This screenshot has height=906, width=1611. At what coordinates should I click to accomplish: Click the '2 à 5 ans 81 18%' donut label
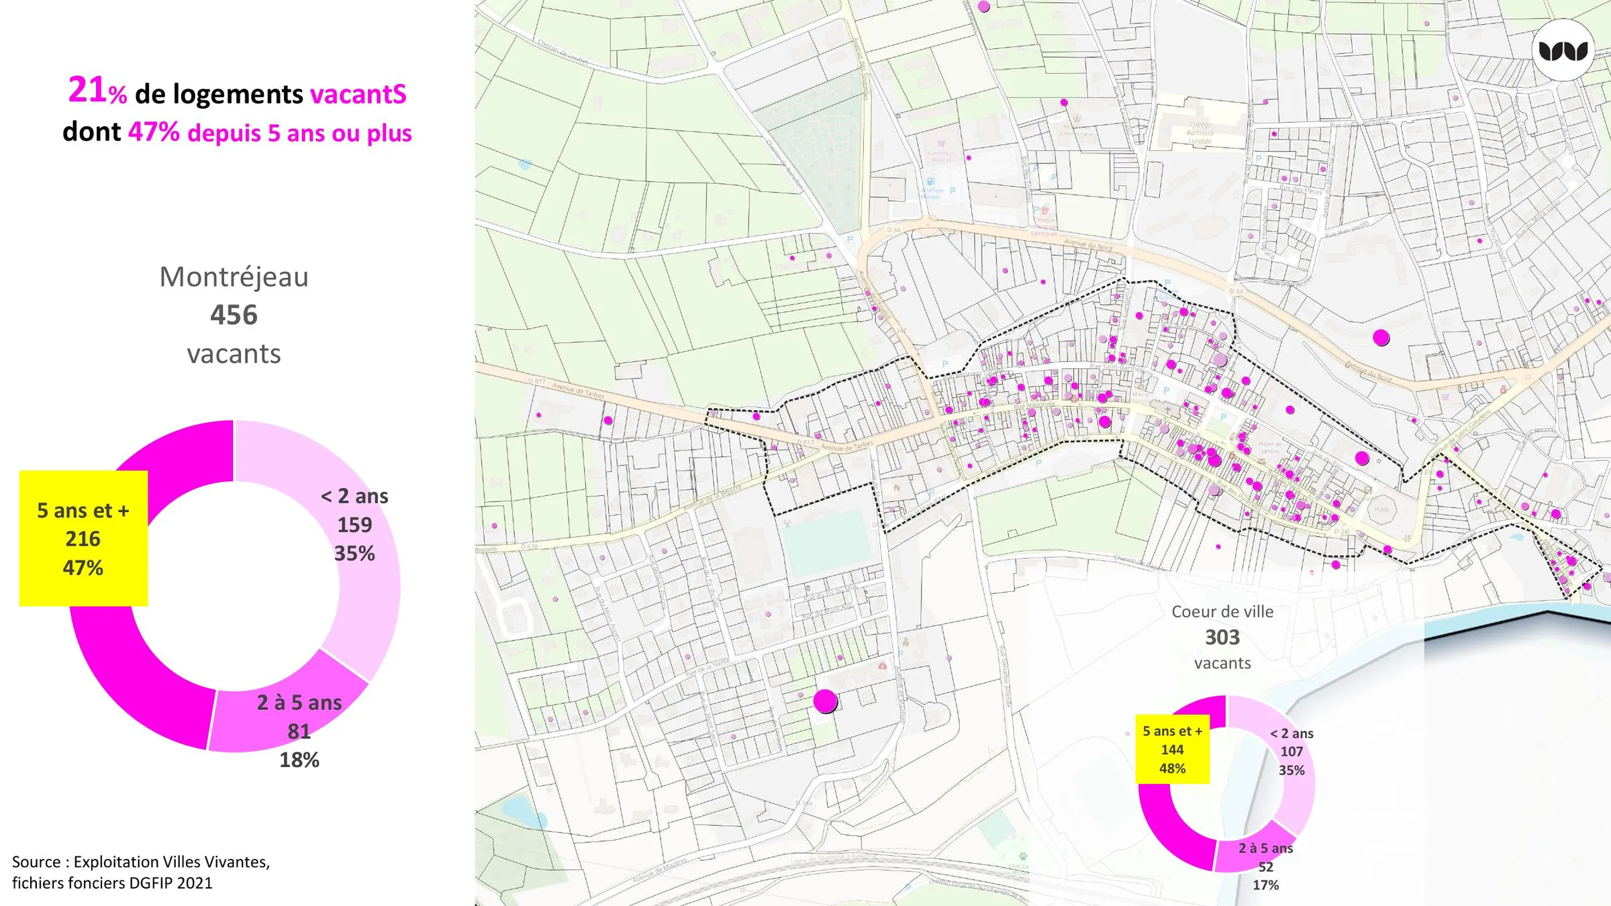(299, 731)
